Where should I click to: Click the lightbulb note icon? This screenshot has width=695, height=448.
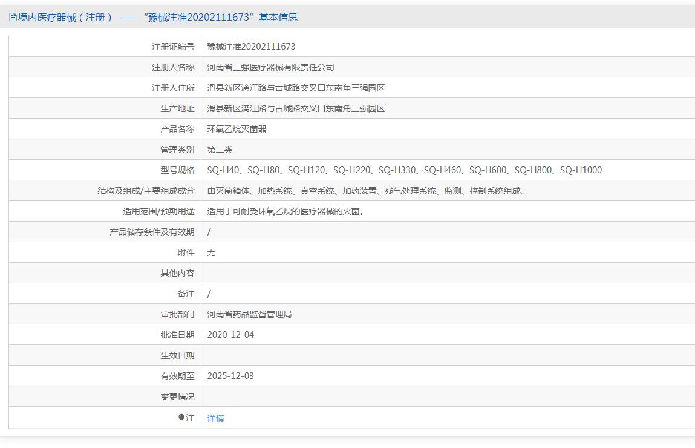tap(181, 417)
